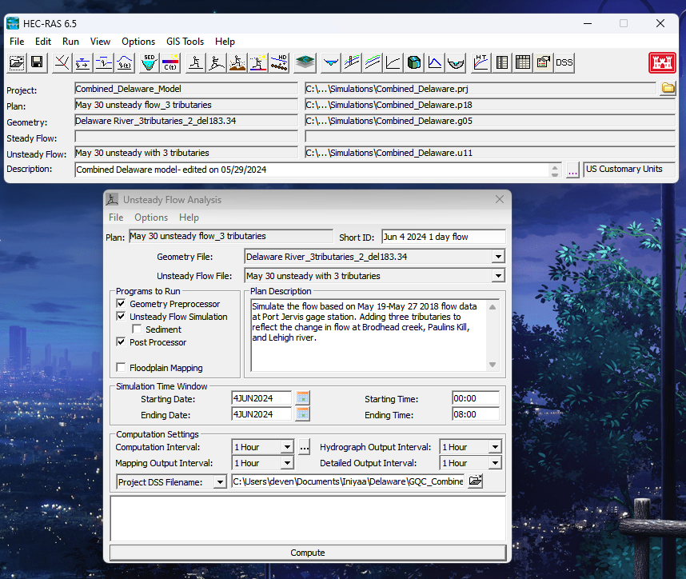Click the Compute button
This screenshot has width=686, height=579.
coord(308,553)
